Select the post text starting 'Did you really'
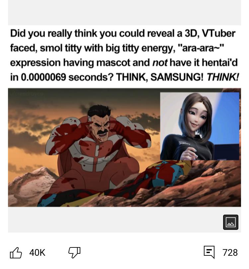This screenshot has height=269, width=249. (x=124, y=55)
